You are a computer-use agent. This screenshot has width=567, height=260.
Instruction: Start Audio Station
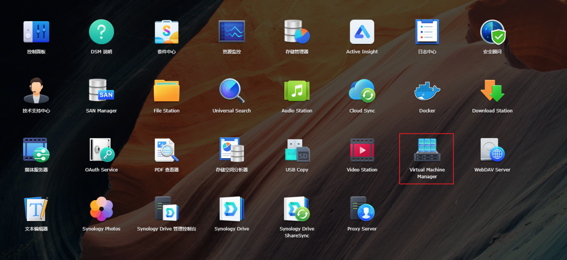point(296,91)
